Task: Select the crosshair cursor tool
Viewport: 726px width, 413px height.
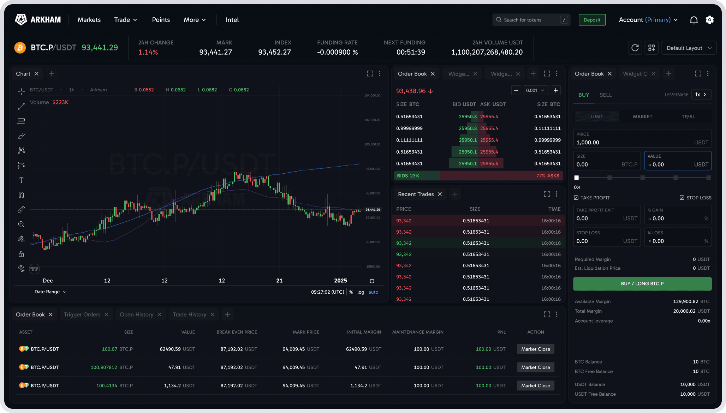Action: point(21,91)
